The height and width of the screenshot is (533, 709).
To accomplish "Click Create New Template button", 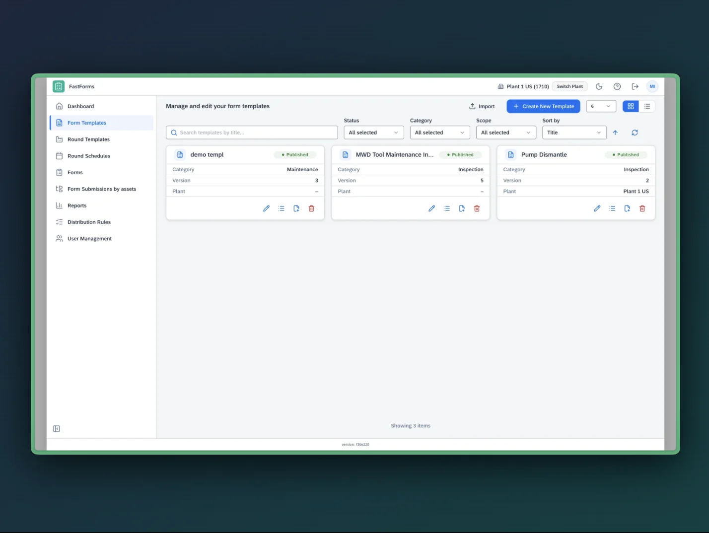I will coord(543,106).
